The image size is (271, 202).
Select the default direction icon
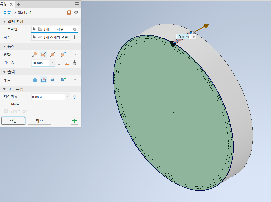coord(35,54)
